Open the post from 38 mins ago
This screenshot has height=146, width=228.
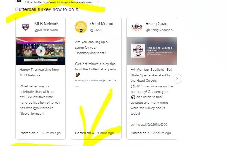40,133
